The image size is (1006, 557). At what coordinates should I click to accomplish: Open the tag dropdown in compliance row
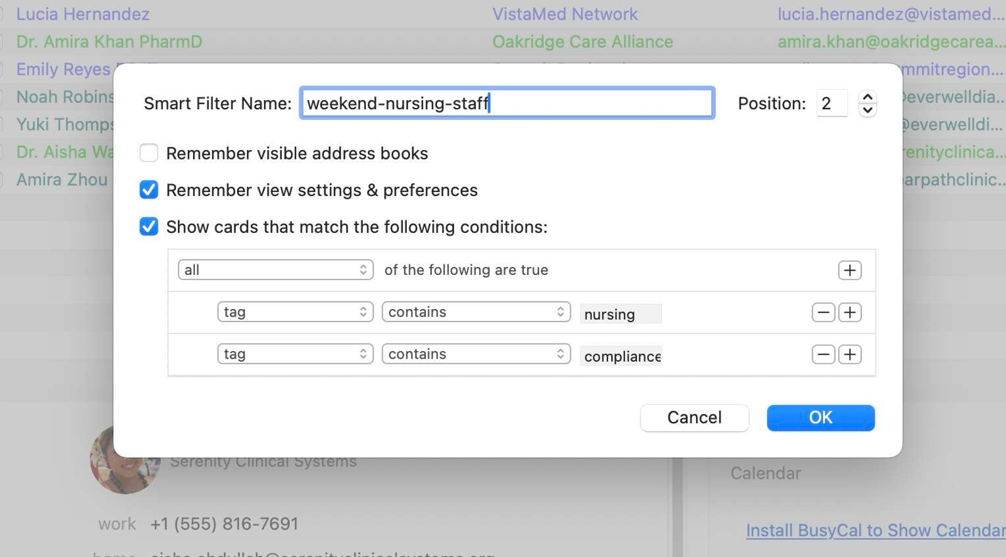pos(296,354)
